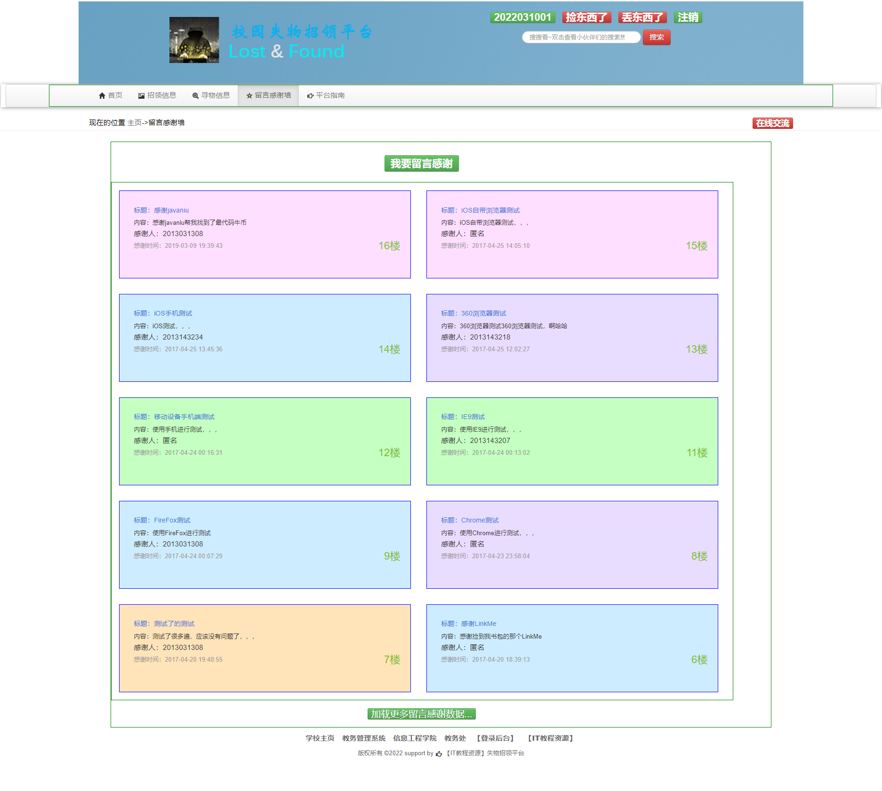Open the 【IT教程资源】 link beside 【登录后台】
Screen dimensions: 882x791
pos(550,738)
